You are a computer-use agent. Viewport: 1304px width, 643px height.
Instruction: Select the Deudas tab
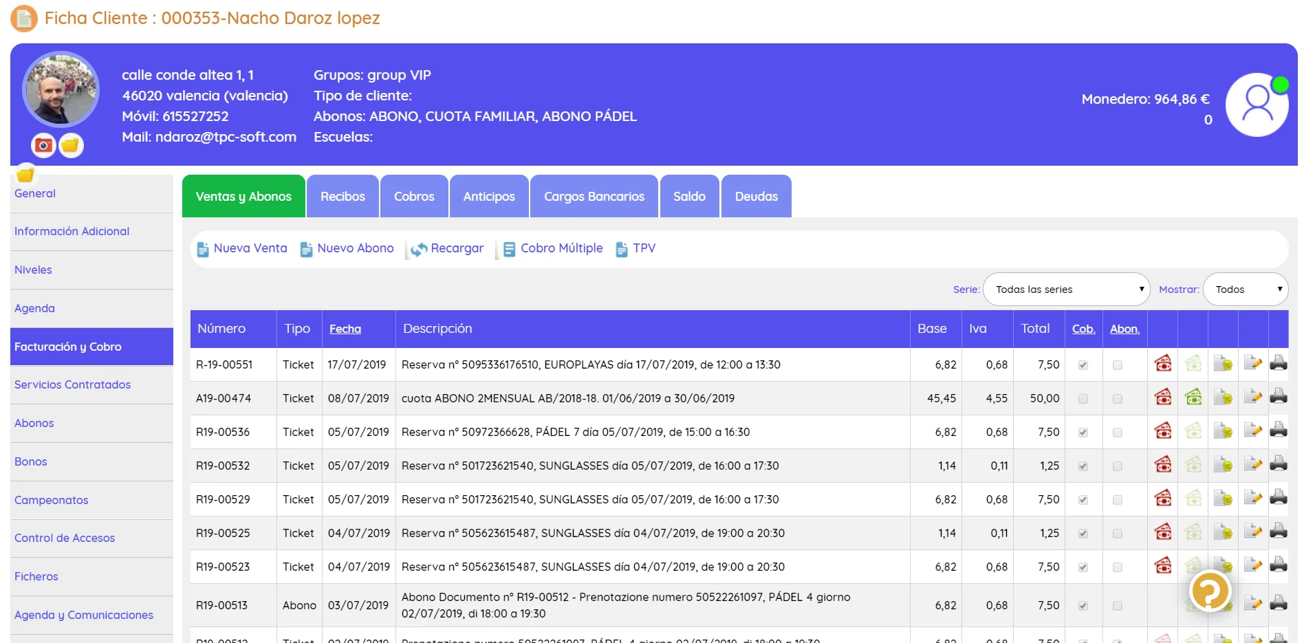pyautogui.click(x=756, y=197)
